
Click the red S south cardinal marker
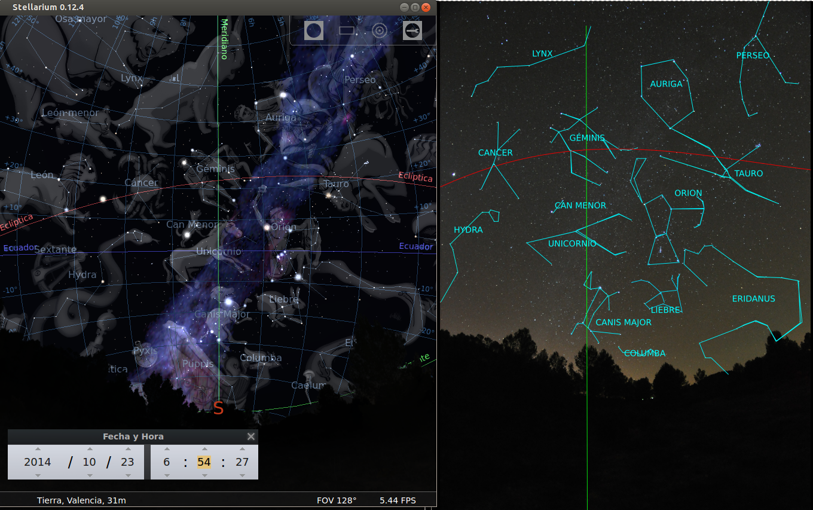(218, 408)
